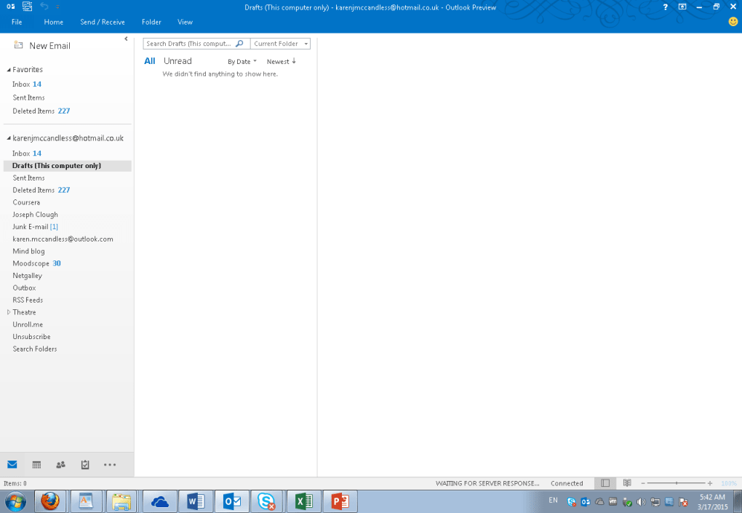Open the Send / Receive ribbon tab

coord(103,22)
